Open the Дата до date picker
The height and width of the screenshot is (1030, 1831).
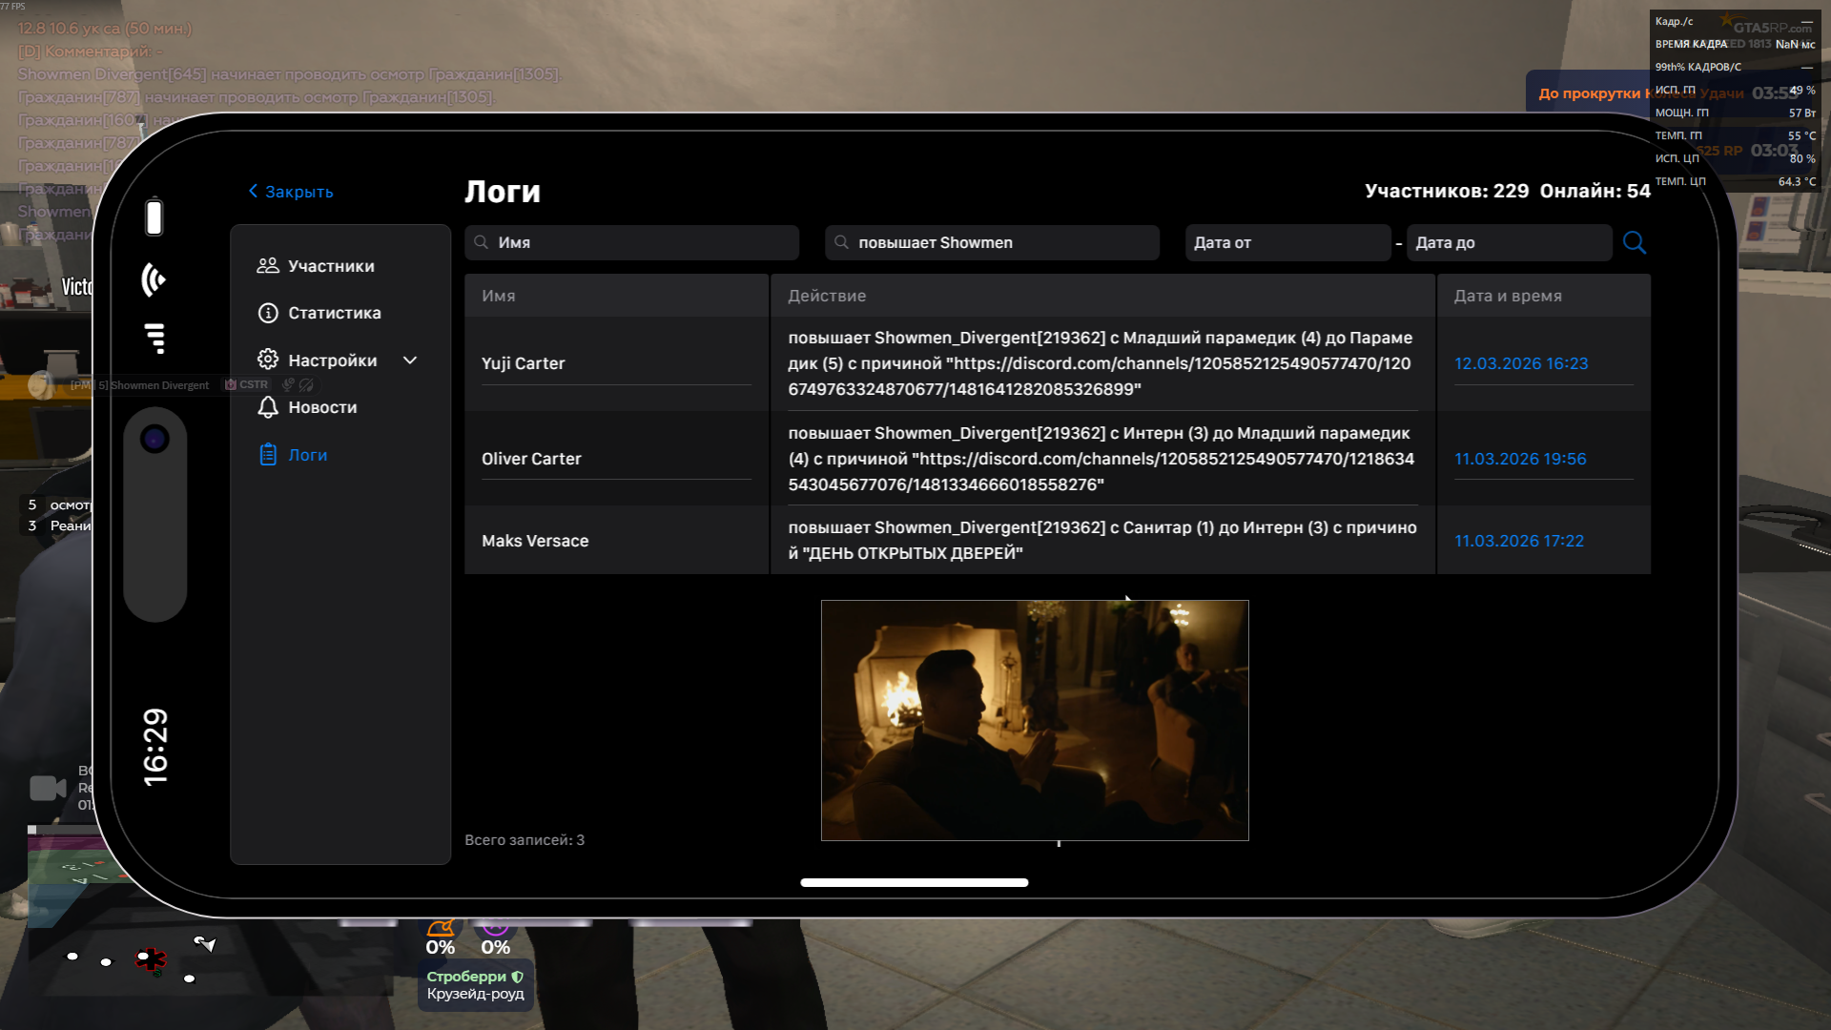pyautogui.click(x=1509, y=242)
